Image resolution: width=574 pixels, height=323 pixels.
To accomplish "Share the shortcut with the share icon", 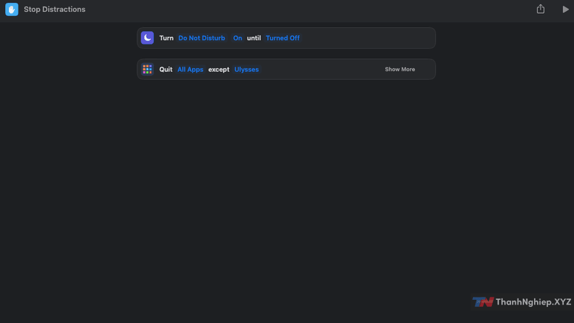I will 540,9.
